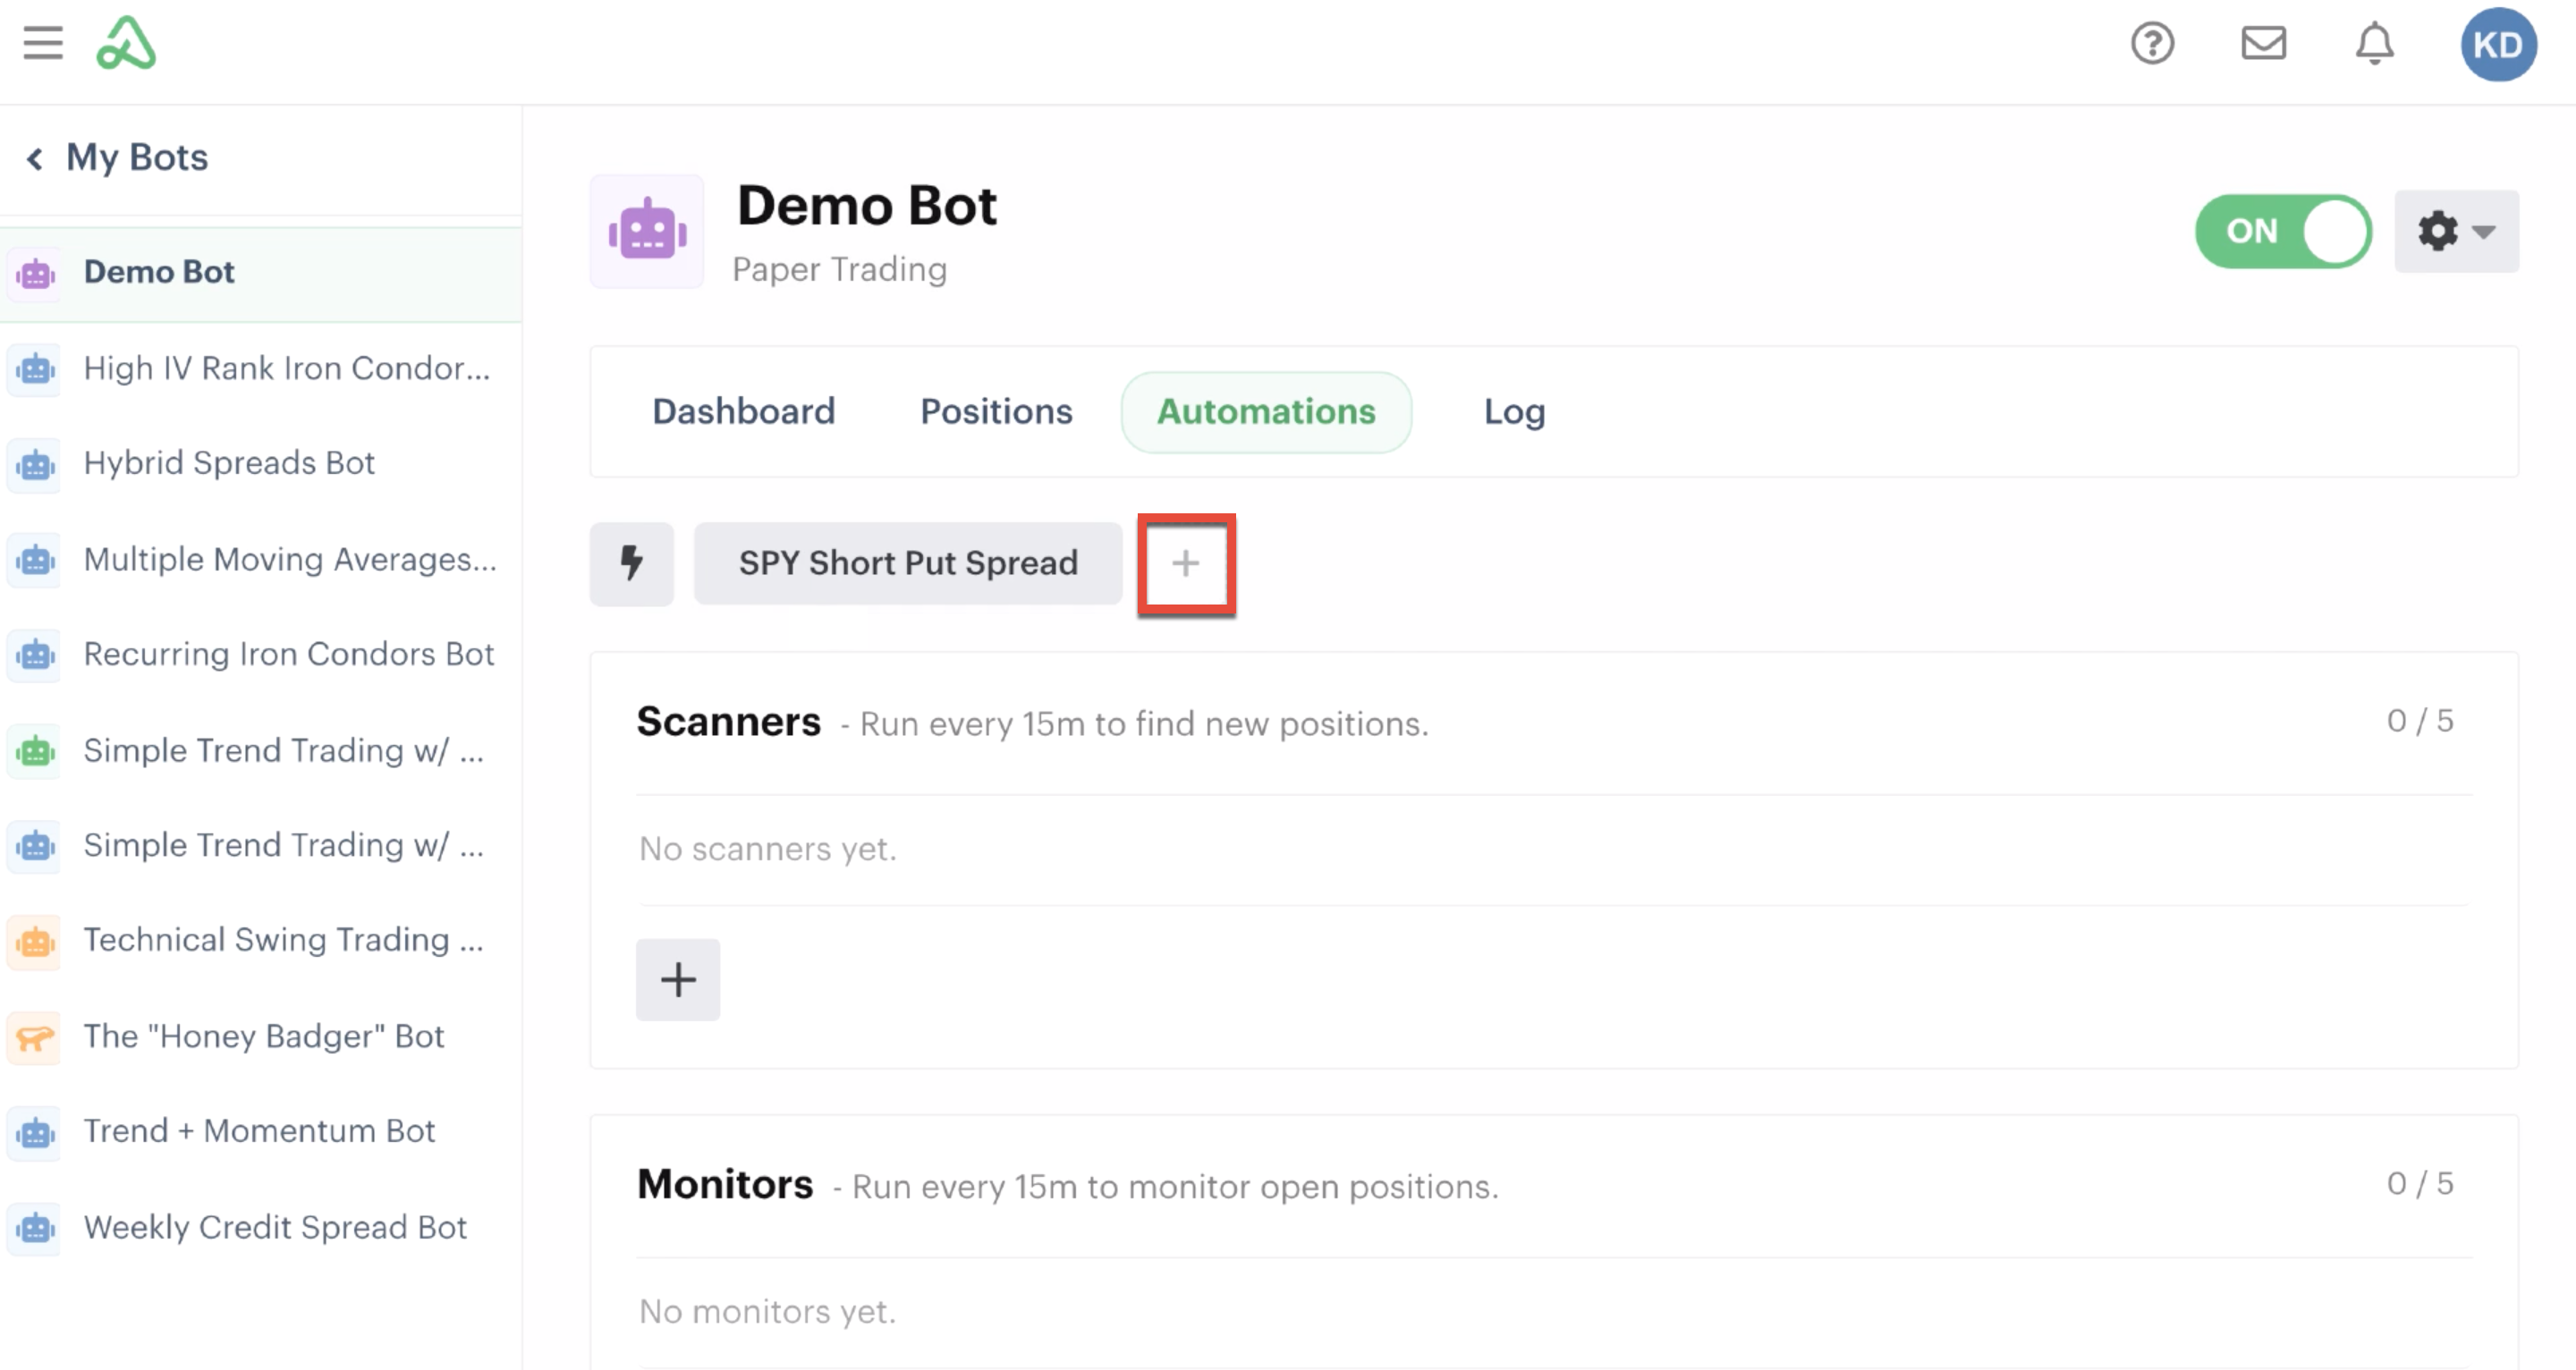
Task: Add a new scanner with the plus button
Action: 678,980
